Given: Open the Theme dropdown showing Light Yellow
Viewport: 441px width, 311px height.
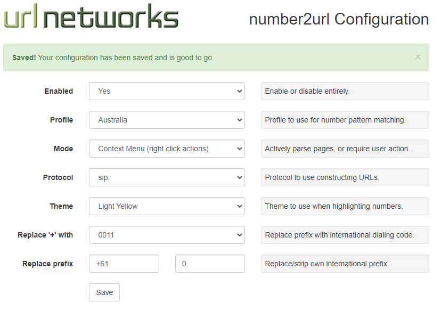Looking at the screenshot, I should (x=167, y=206).
